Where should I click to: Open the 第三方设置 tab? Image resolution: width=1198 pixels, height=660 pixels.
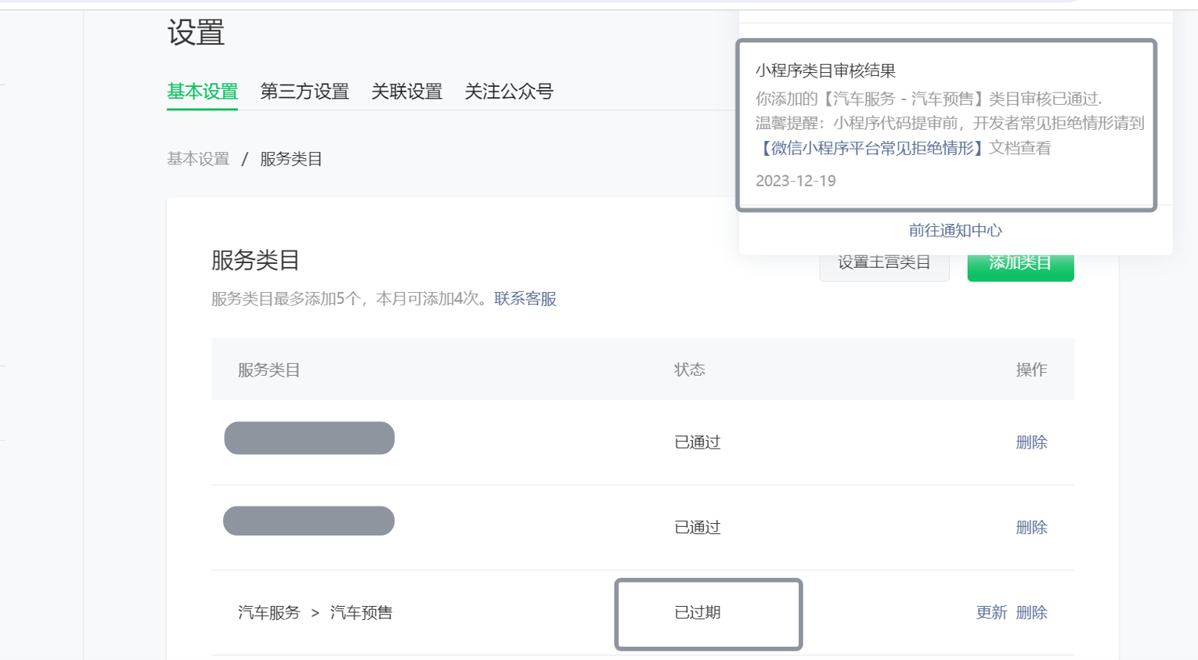(305, 92)
